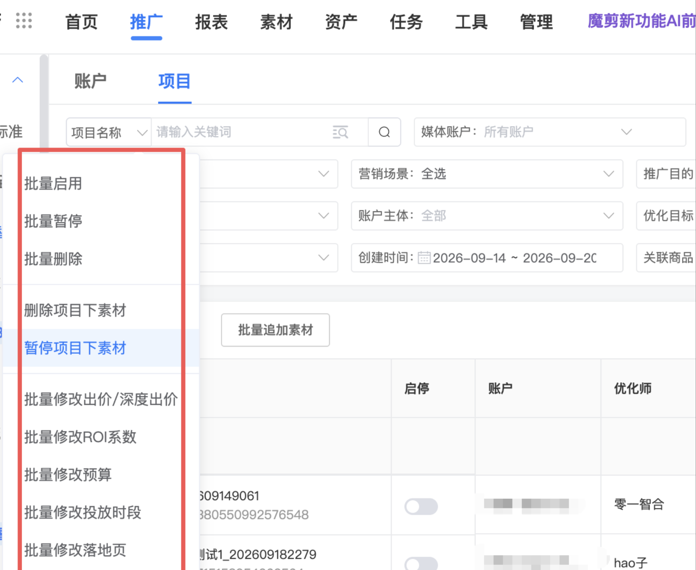This screenshot has width=696, height=570.
Task: Select 暂停项目下素材 menu option
Action: click(x=101, y=348)
